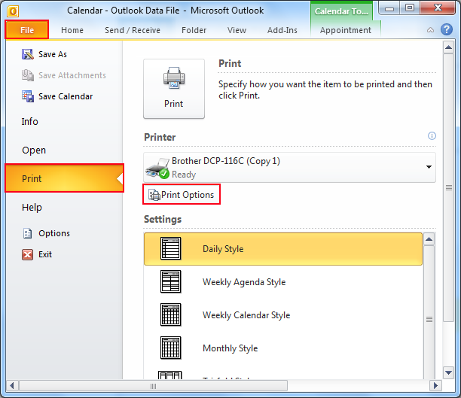The image size is (461, 398).
Task: Go to the Open section
Action: tap(34, 150)
